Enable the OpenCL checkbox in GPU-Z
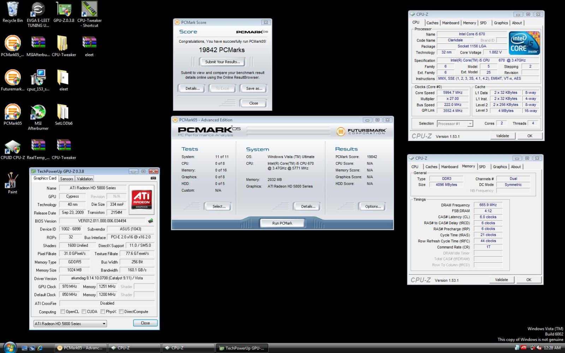565x353 pixels. coord(63,312)
